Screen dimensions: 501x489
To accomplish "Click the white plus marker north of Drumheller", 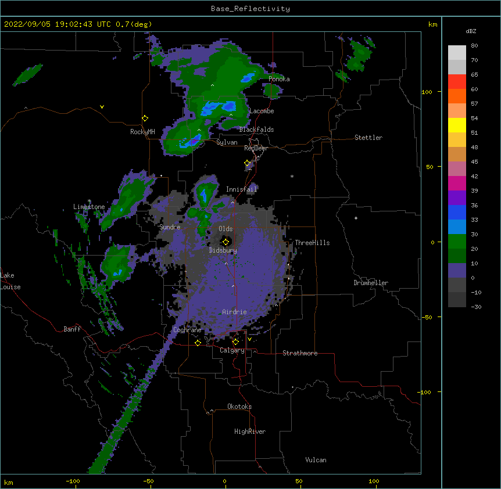I will tap(356, 218).
